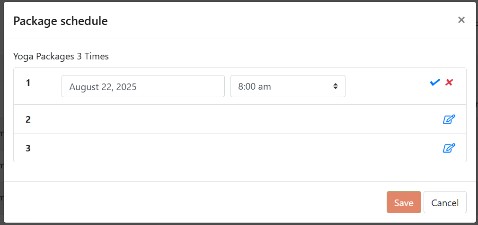Click the session number 3 label
The height and width of the screenshot is (225, 478).
[28, 148]
